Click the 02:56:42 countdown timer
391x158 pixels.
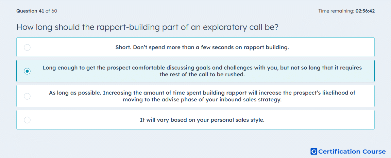[x=365, y=11]
